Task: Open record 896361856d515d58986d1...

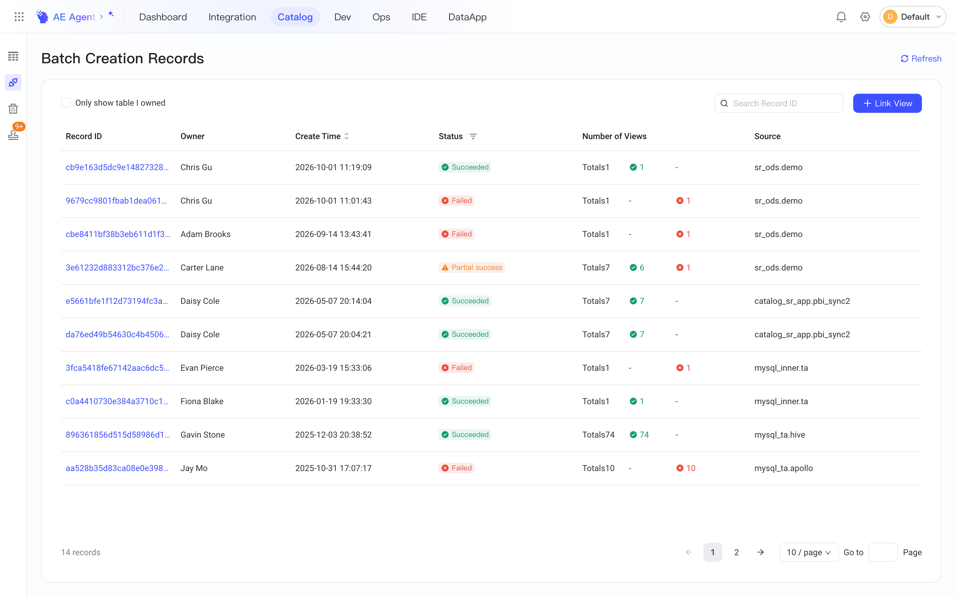Action: click(118, 434)
